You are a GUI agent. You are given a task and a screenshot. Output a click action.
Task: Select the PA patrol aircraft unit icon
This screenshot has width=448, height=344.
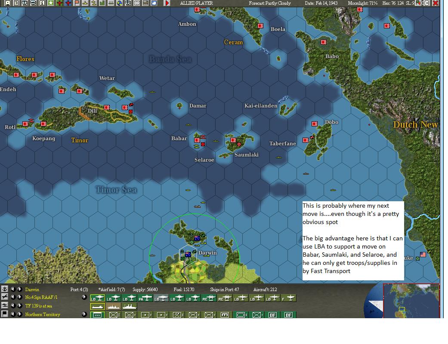145,298
